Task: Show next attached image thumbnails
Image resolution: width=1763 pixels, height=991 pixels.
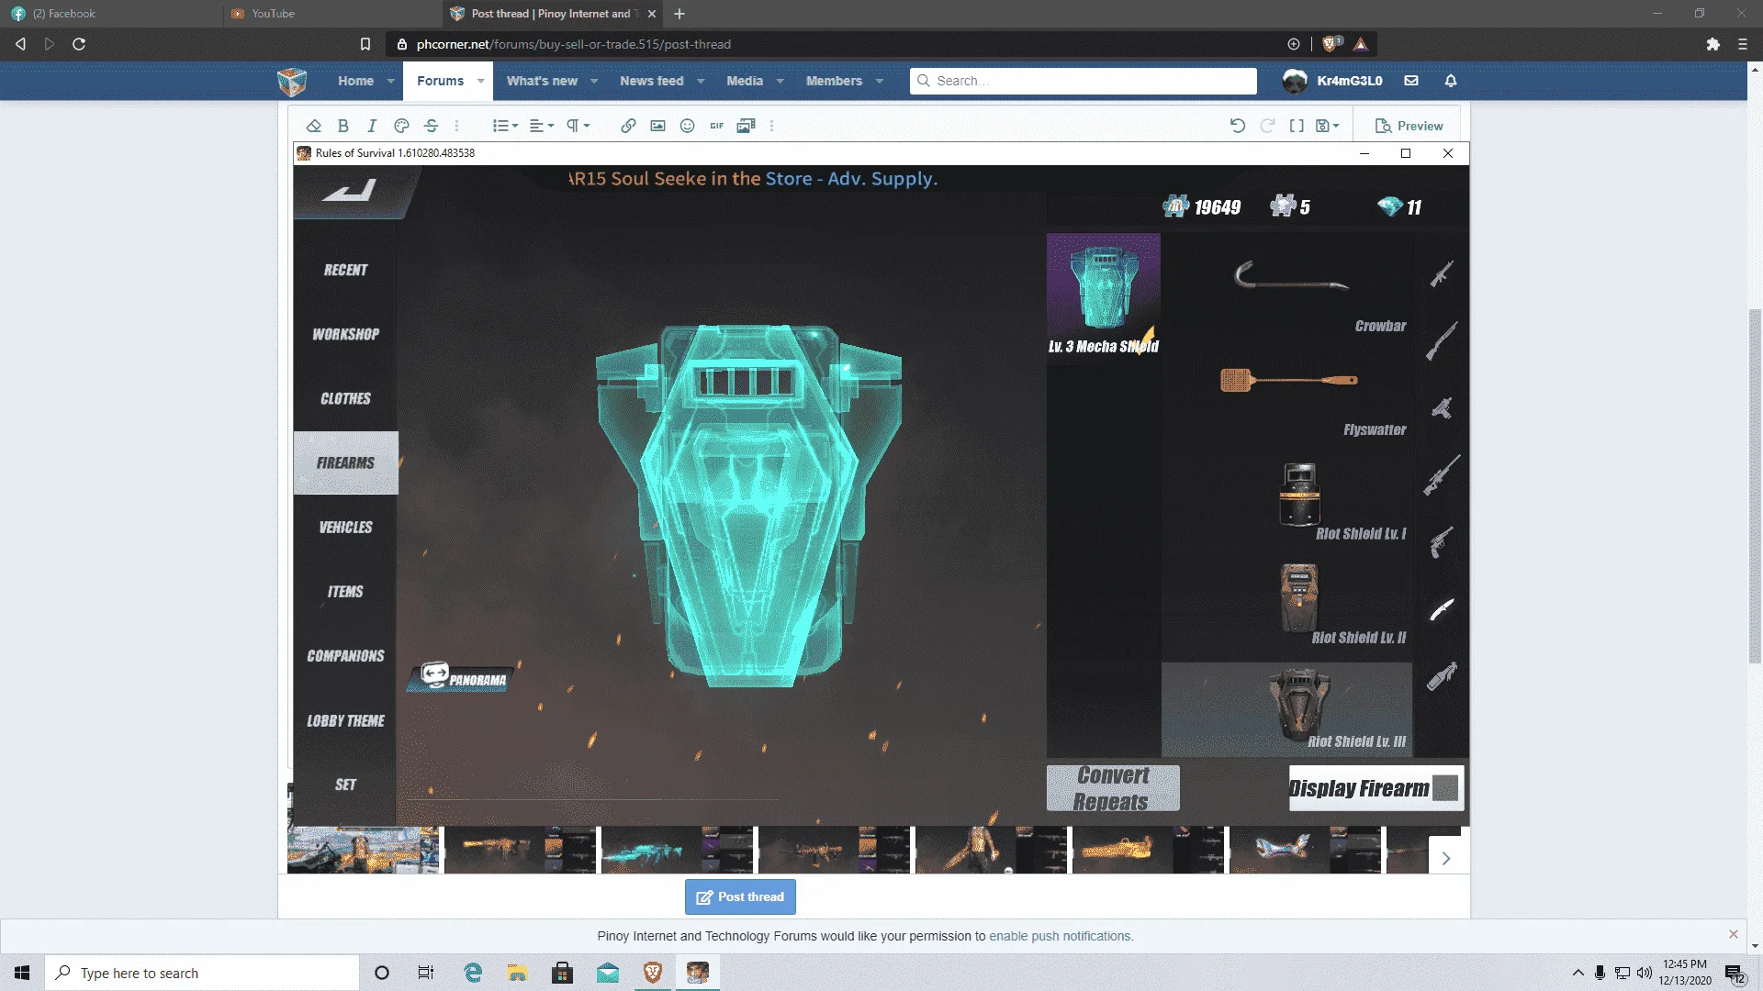Action: tap(1445, 858)
